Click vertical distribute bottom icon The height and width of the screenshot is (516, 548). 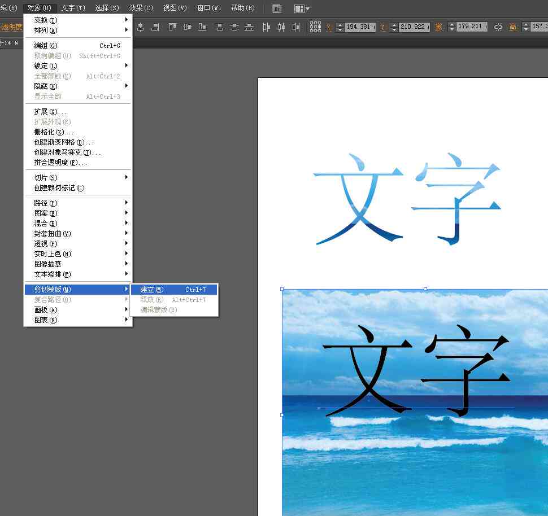[x=249, y=27]
